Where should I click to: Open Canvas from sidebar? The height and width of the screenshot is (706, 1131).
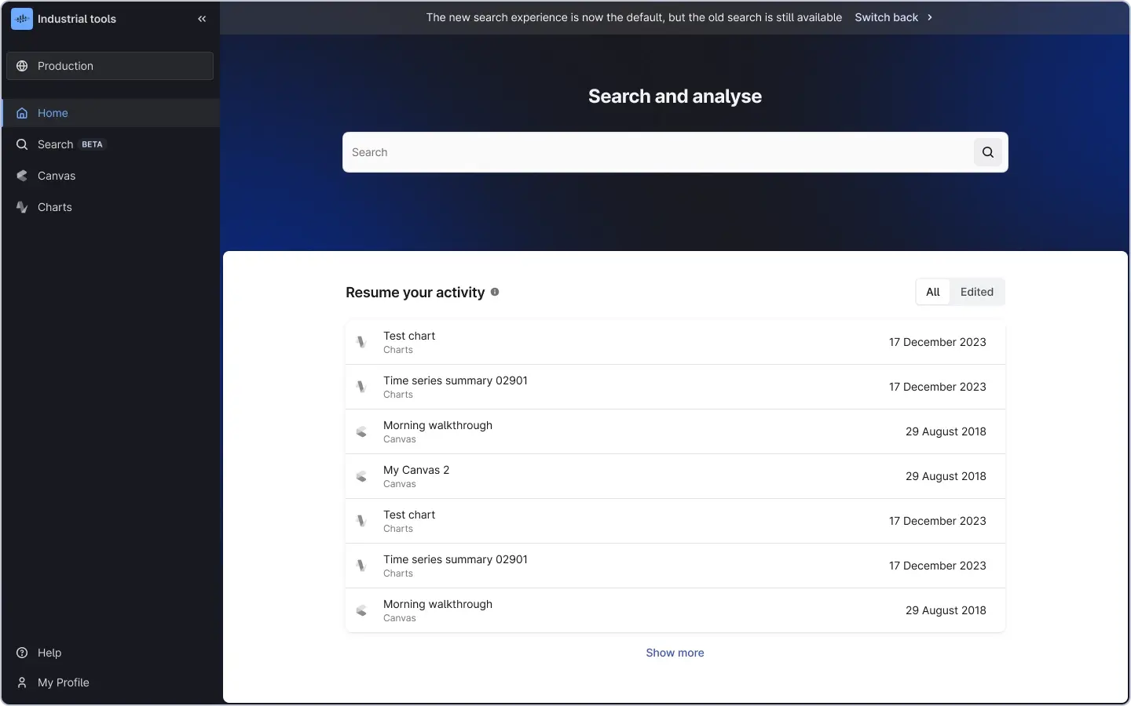(111, 176)
